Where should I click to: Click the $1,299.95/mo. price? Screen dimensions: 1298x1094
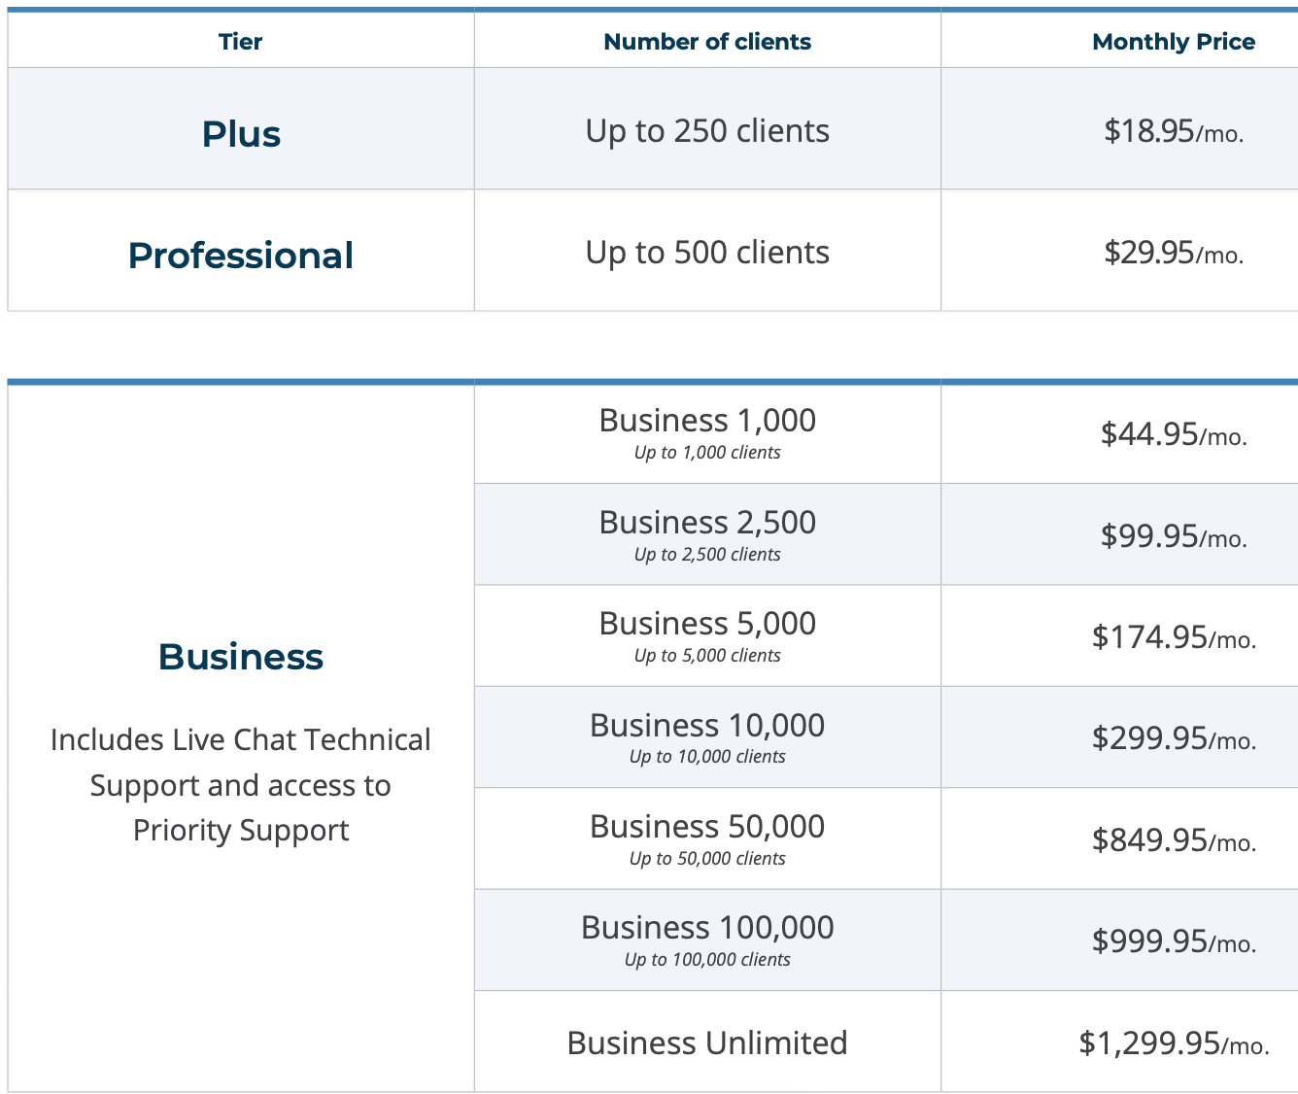(x=1174, y=1043)
